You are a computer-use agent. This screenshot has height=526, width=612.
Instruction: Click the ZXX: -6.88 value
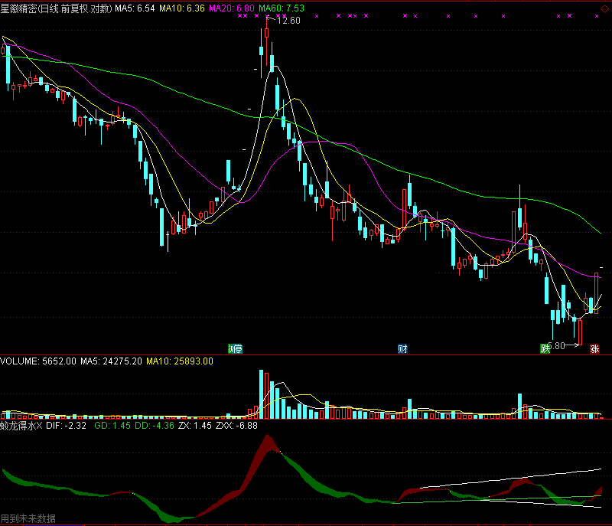coord(236,426)
